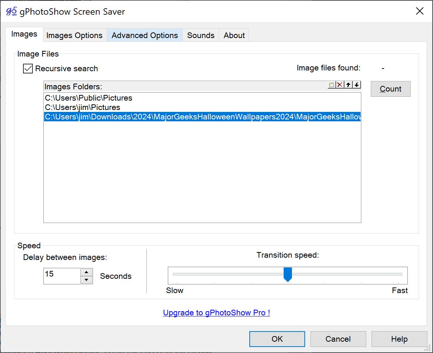Screen dimensions: 433x353
Task: Select the C:\Users\Public\Pictures folder entry
Action: (x=89, y=98)
